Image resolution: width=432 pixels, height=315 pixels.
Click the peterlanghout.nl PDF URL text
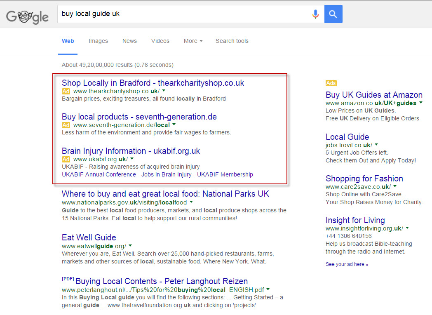pos(163,290)
